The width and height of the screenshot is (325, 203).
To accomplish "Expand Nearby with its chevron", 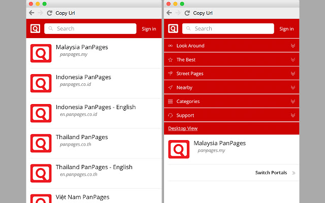I will [293, 87].
